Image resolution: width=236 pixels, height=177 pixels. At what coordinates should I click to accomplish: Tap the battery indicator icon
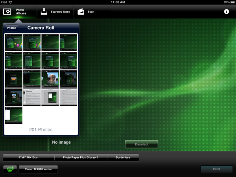click(232, 2)
